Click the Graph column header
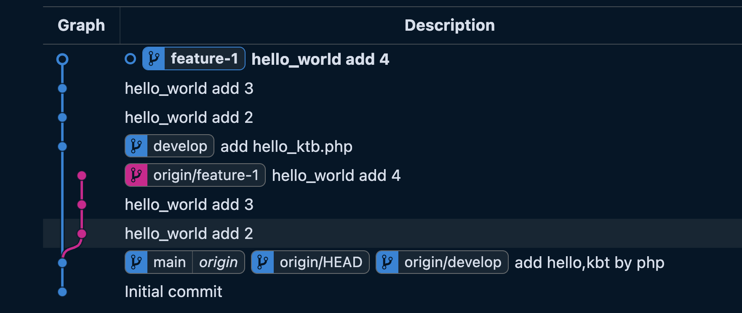The width and height of the screenshot is (742, 313). pyautogui.click(x=81, y=25)
